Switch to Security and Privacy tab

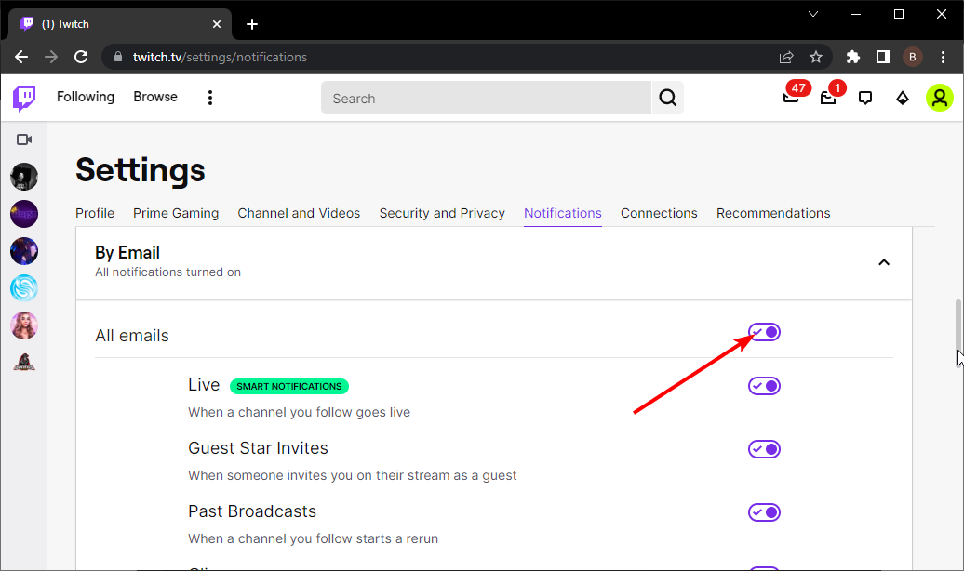442,213
